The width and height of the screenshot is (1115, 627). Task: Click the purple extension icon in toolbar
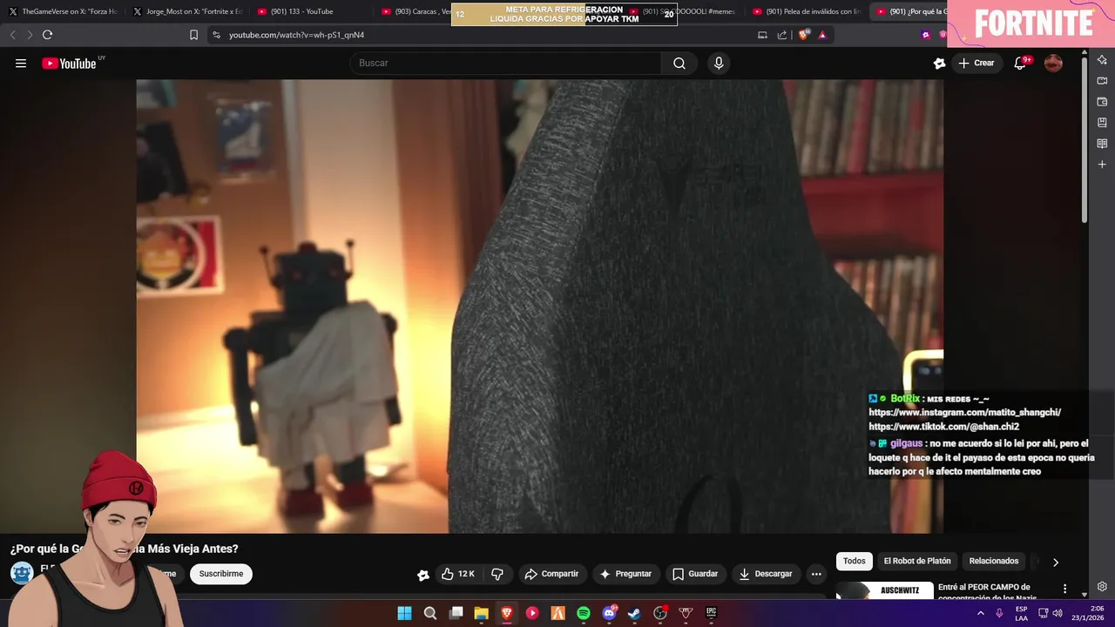click(x=925, y=35)
